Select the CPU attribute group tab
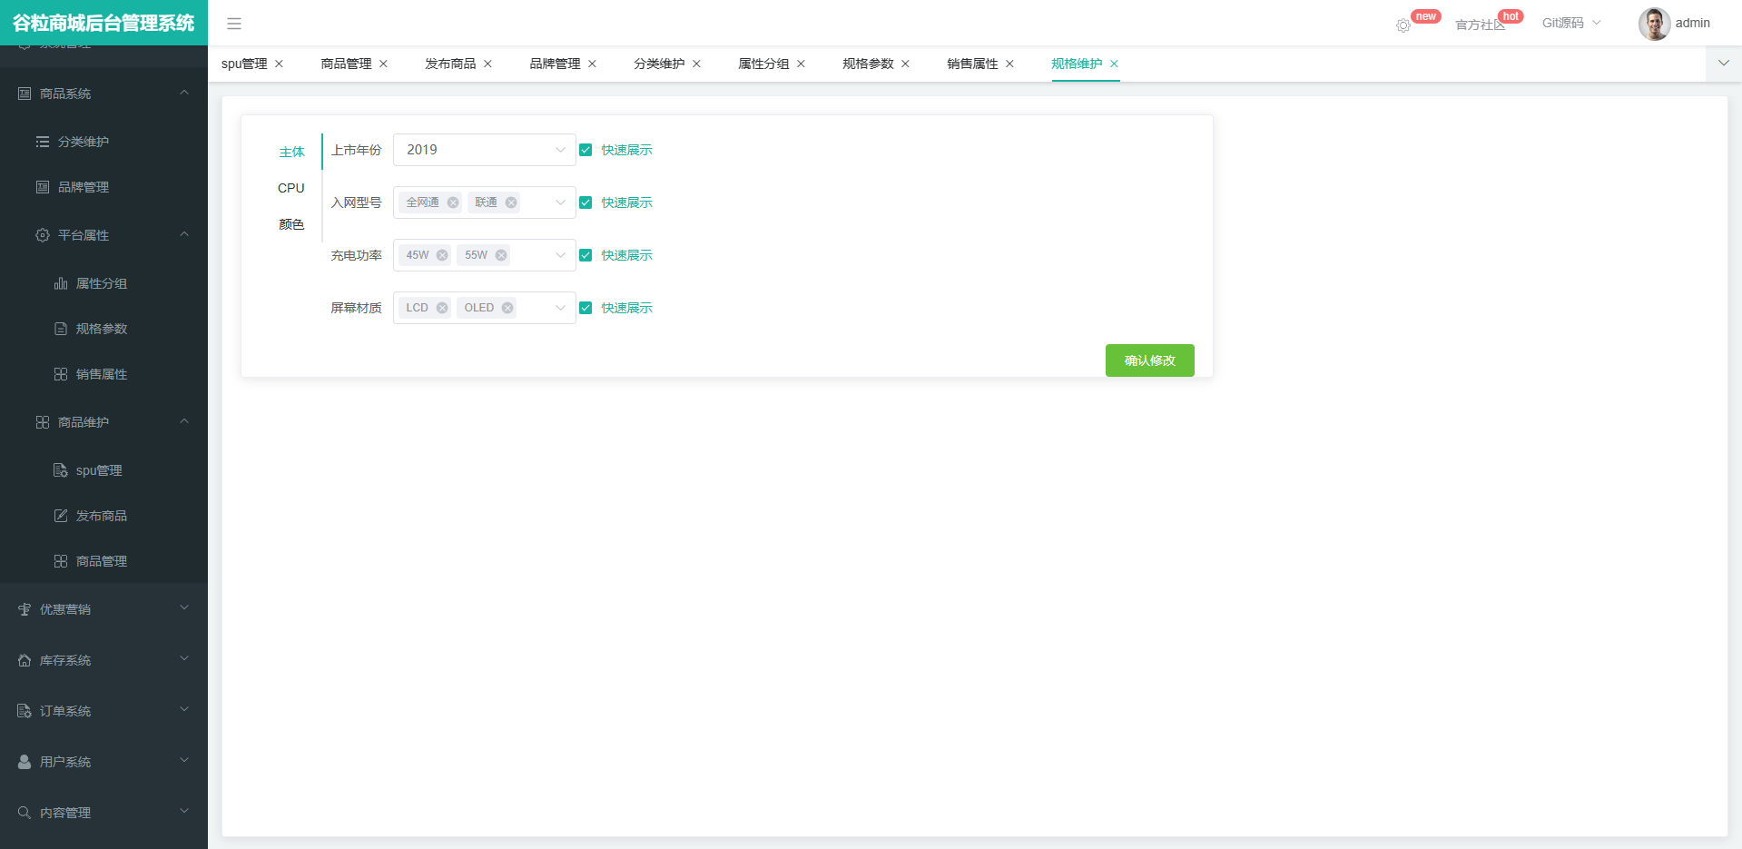 pyautogui.click(x=290, y=188)
